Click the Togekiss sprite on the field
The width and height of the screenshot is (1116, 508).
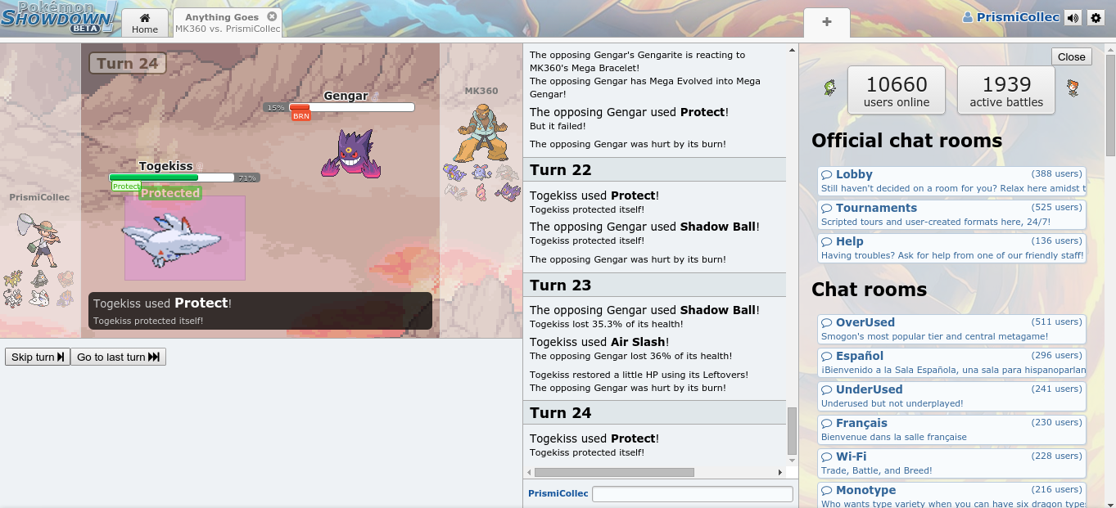coord(172,240)
